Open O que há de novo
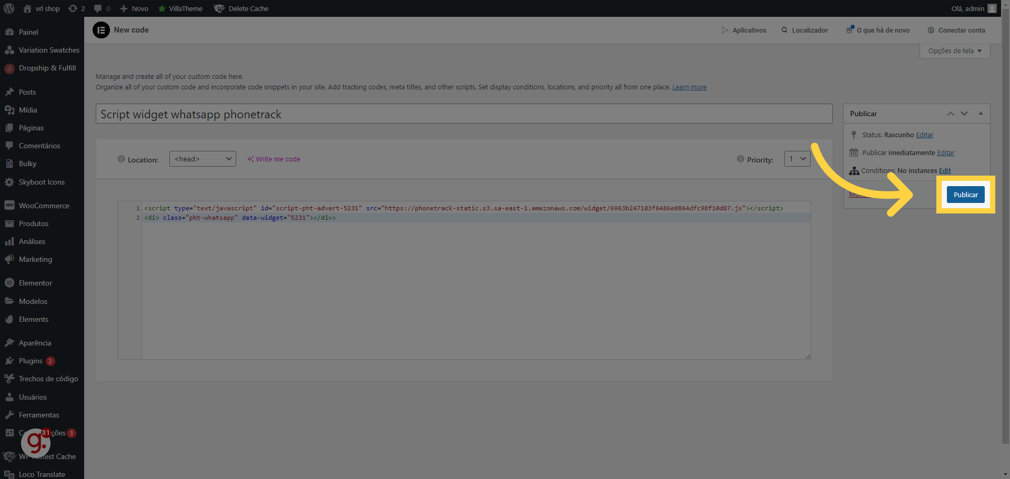Image resolution: width=1010 pixels, height=479 pixels. coord(878,30)
